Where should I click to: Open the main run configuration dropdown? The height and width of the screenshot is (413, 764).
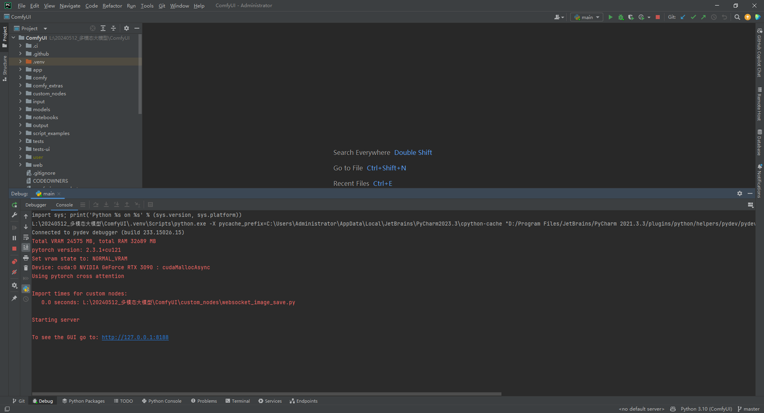point(586,17)
